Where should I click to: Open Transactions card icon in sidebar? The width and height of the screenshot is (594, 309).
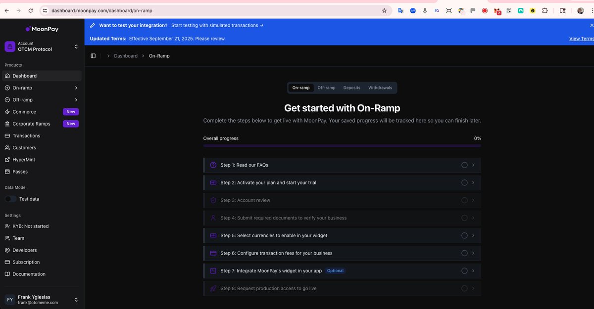(7, 135)
